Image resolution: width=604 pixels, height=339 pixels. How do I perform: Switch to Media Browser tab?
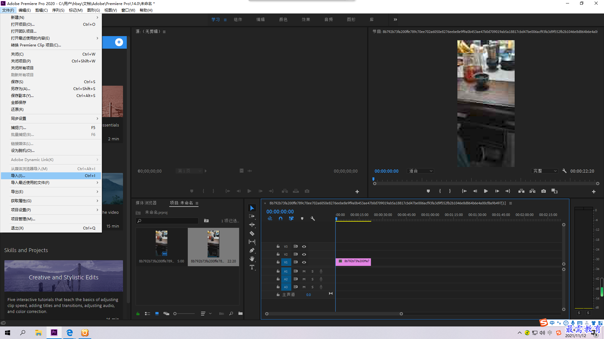point(146,203)
